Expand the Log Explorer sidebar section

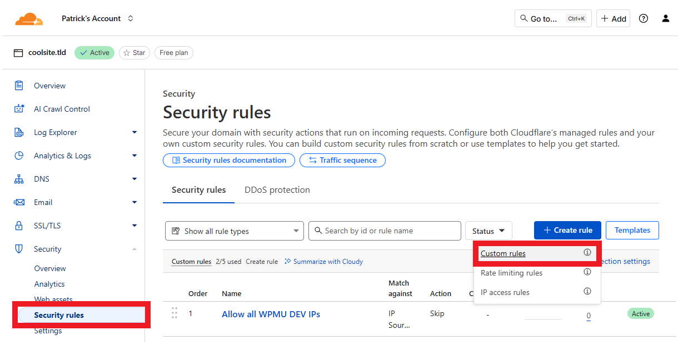point(134,132)
